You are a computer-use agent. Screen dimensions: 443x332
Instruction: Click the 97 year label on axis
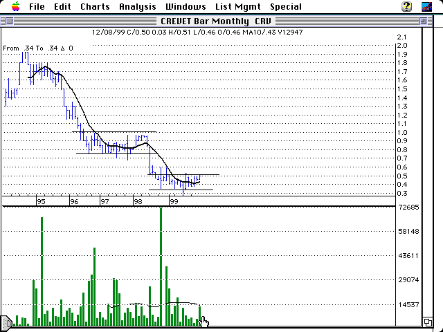(x=105, y=201)
